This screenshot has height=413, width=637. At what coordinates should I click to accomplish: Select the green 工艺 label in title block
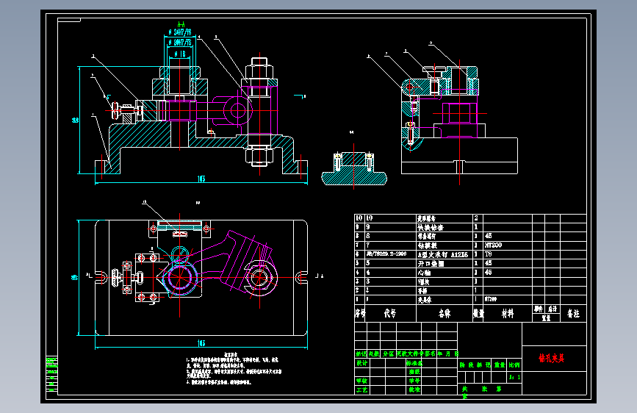362,389
